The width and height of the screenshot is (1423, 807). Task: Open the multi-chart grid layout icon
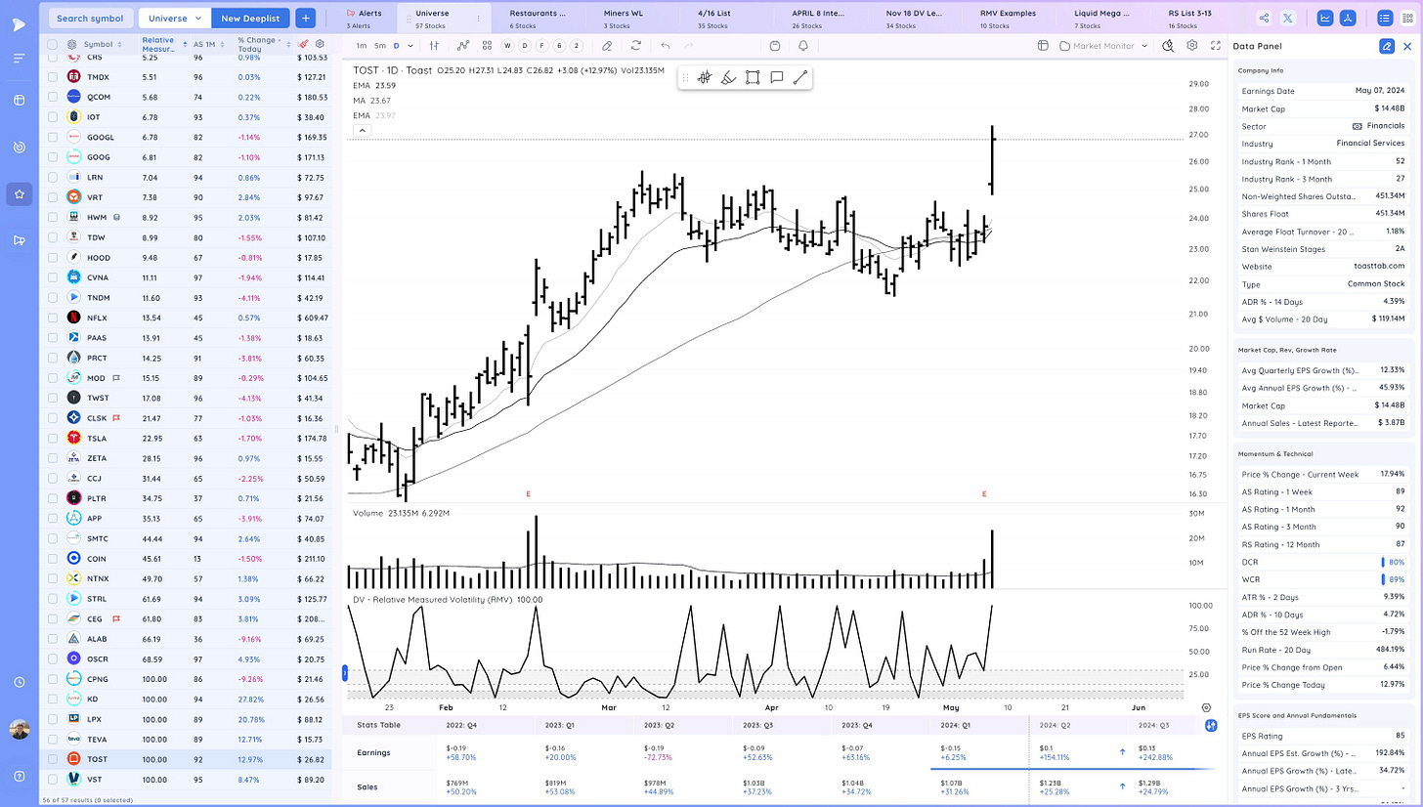tap(486, 46)
